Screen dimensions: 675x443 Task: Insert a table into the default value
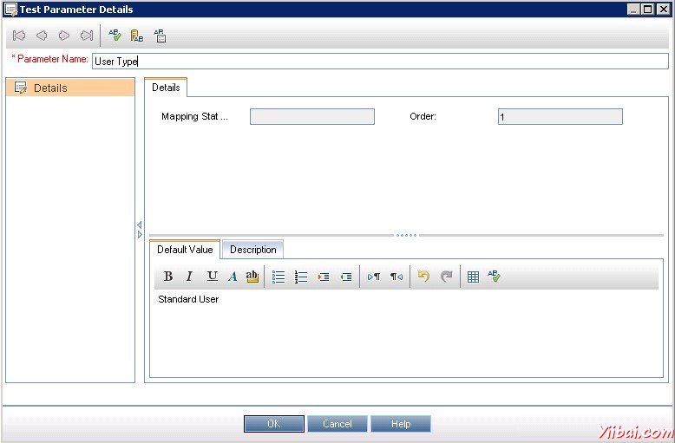473,277
